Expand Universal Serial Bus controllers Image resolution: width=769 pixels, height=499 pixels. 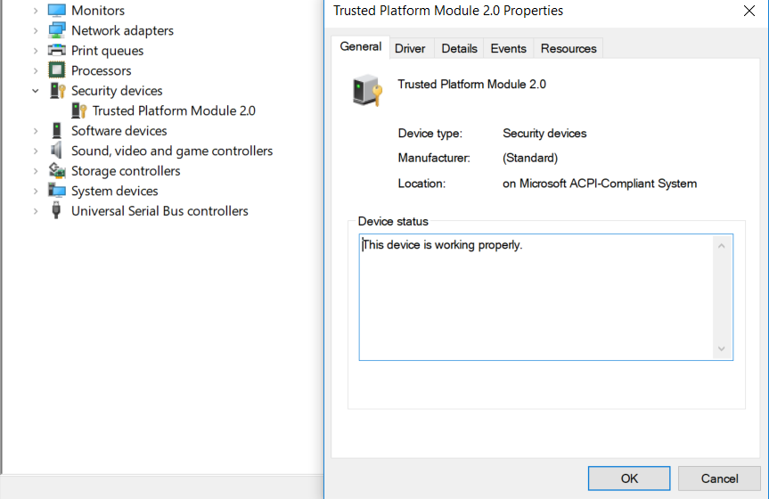pos(36,211)
